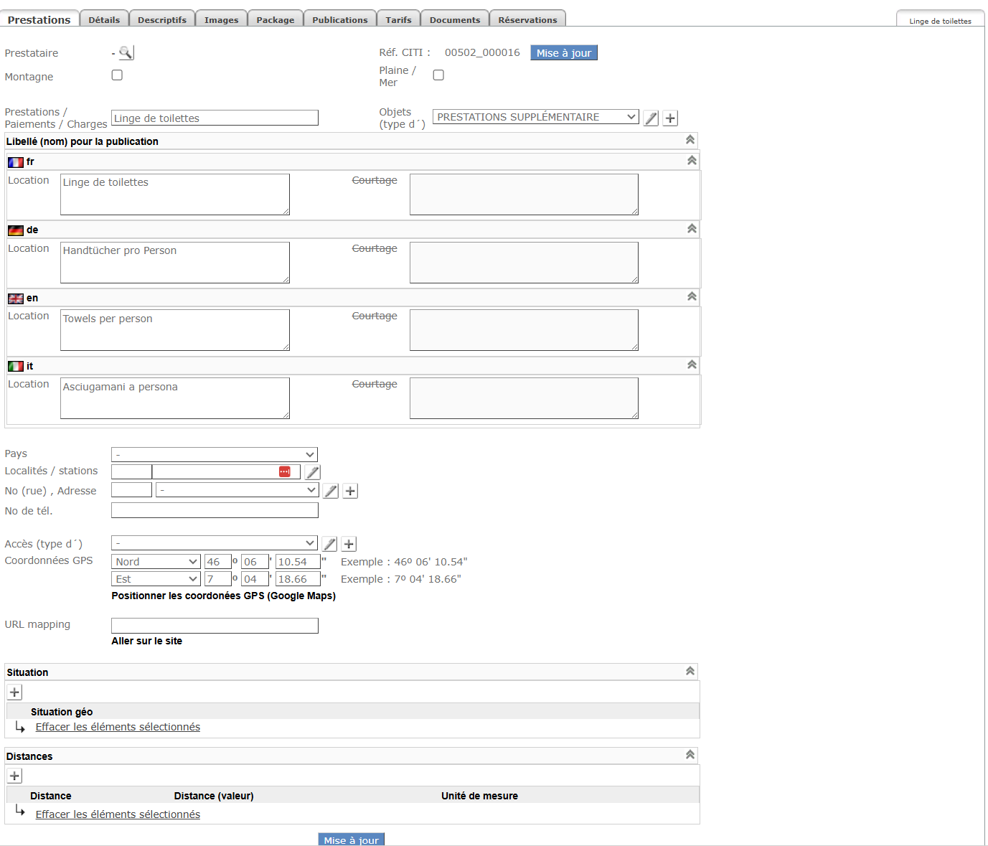The width and height of the screenshot is (988, 846).
Task: Click the URL mapping input field
Action: click(x=215, y=626)
